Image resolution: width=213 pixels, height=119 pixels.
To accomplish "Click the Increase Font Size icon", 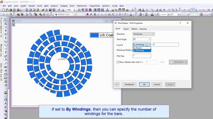I will [113, 14].
